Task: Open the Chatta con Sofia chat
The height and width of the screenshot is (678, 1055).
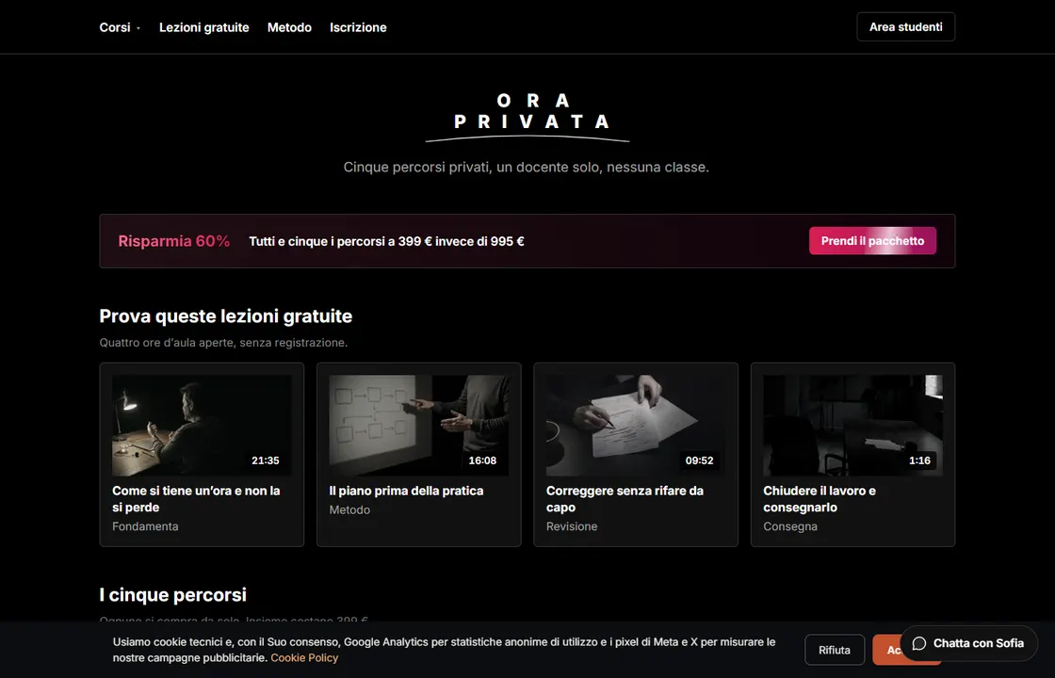Action: (x=969, y=644)
